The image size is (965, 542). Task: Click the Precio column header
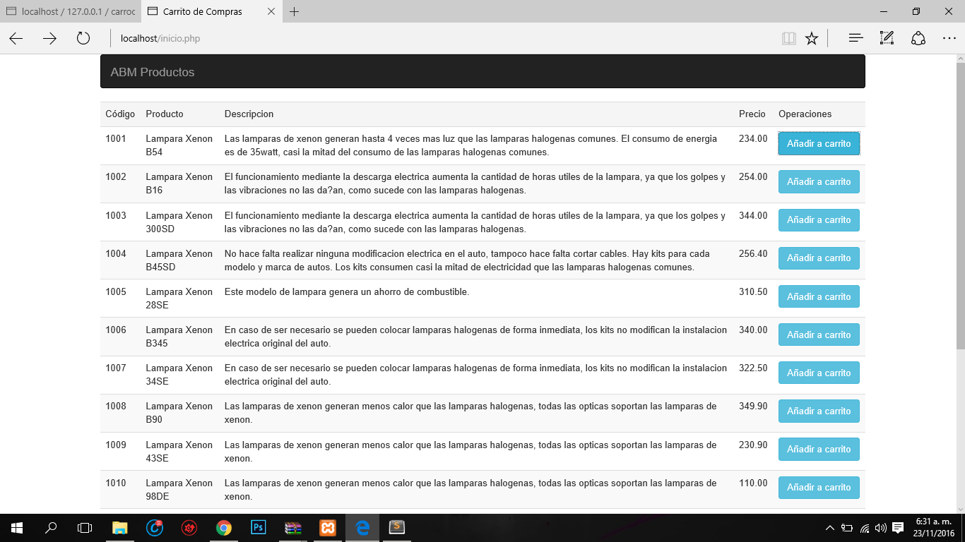tap(752, 114)
